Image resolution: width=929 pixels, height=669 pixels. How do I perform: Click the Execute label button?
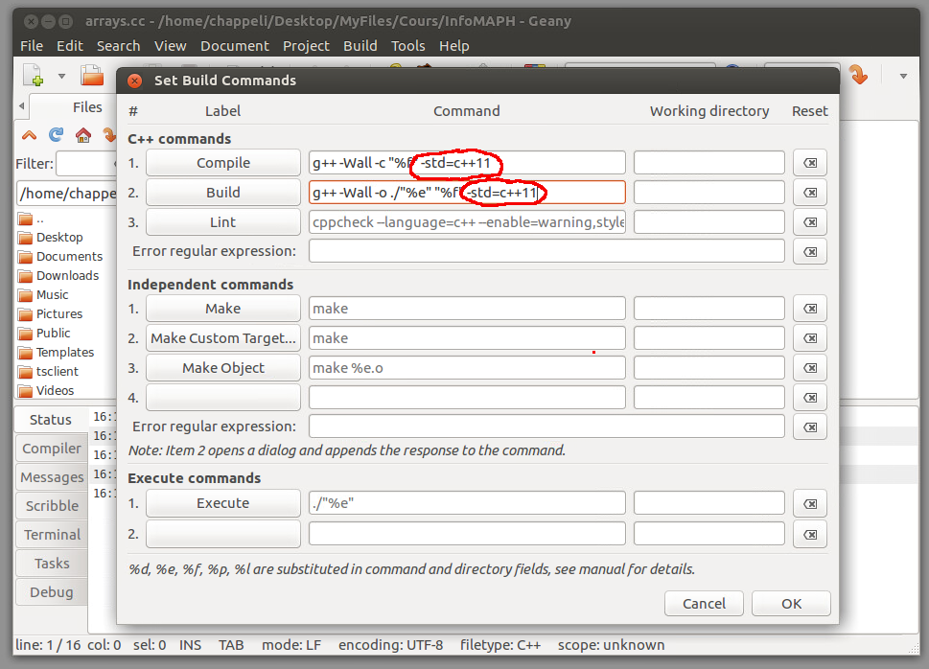tap(223, 503)
